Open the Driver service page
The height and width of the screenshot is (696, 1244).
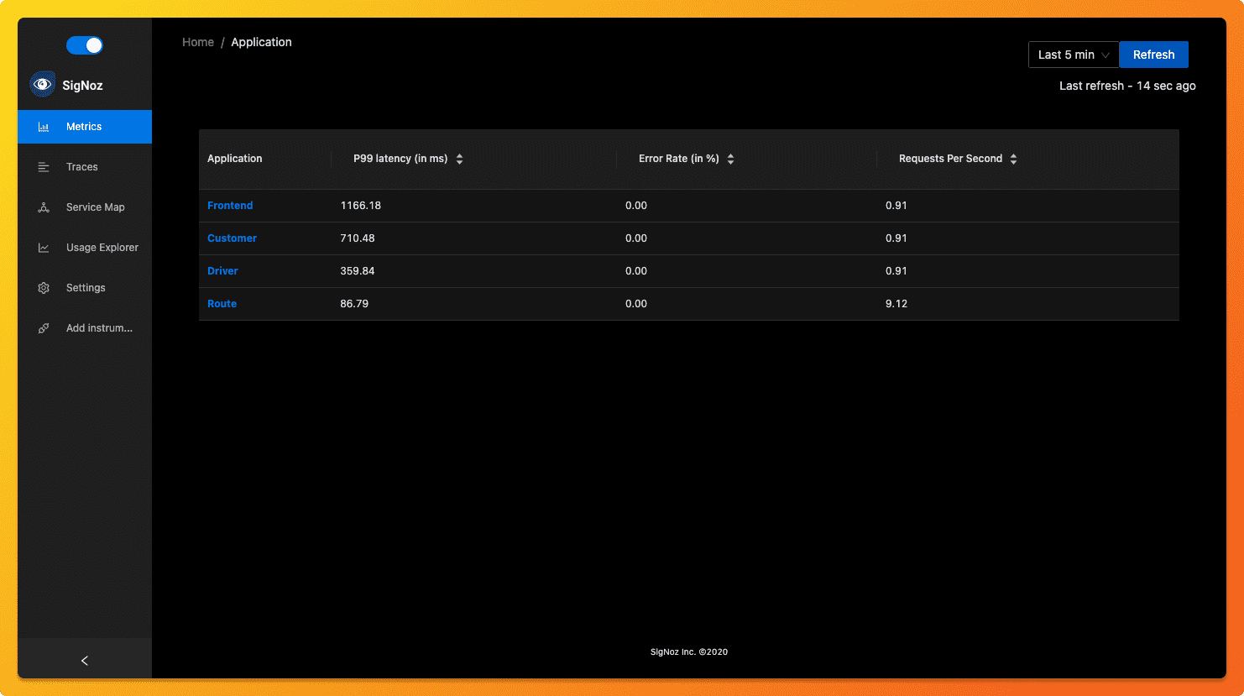pyautogui.click(x=222, y=270)
